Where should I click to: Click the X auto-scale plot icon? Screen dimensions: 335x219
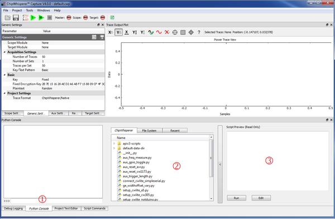110,32
